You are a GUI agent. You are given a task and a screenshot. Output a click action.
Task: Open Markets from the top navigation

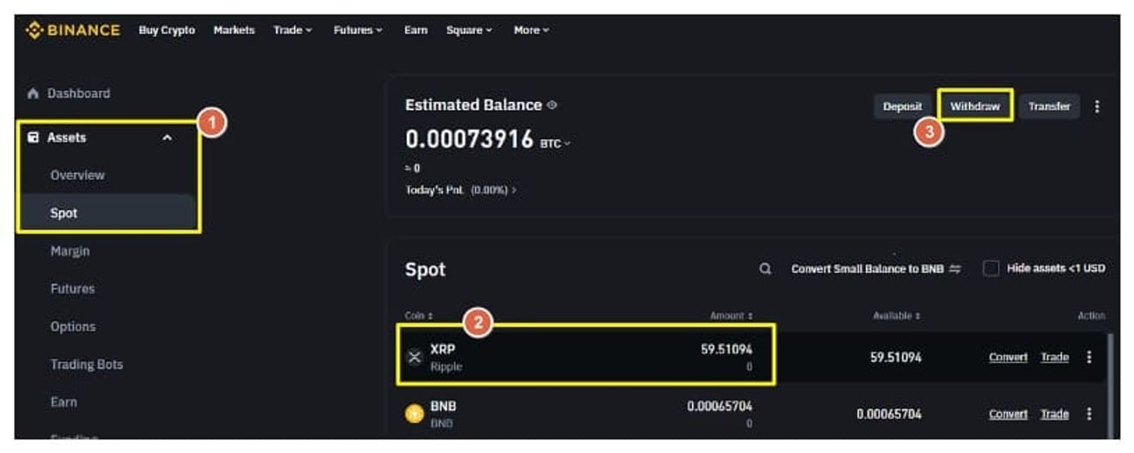(x=234, y=30)
